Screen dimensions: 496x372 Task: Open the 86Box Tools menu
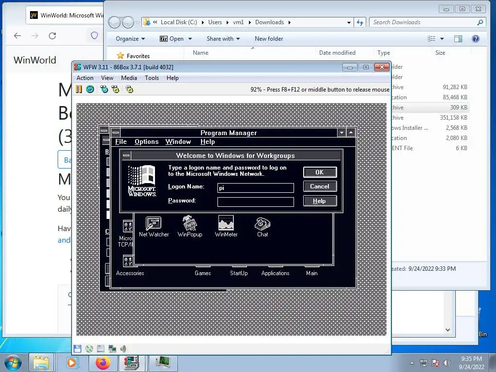pos(152,78)
